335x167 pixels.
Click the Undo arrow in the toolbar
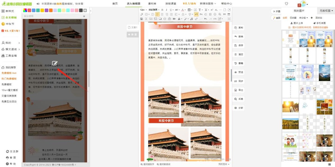tap(205, 19)
